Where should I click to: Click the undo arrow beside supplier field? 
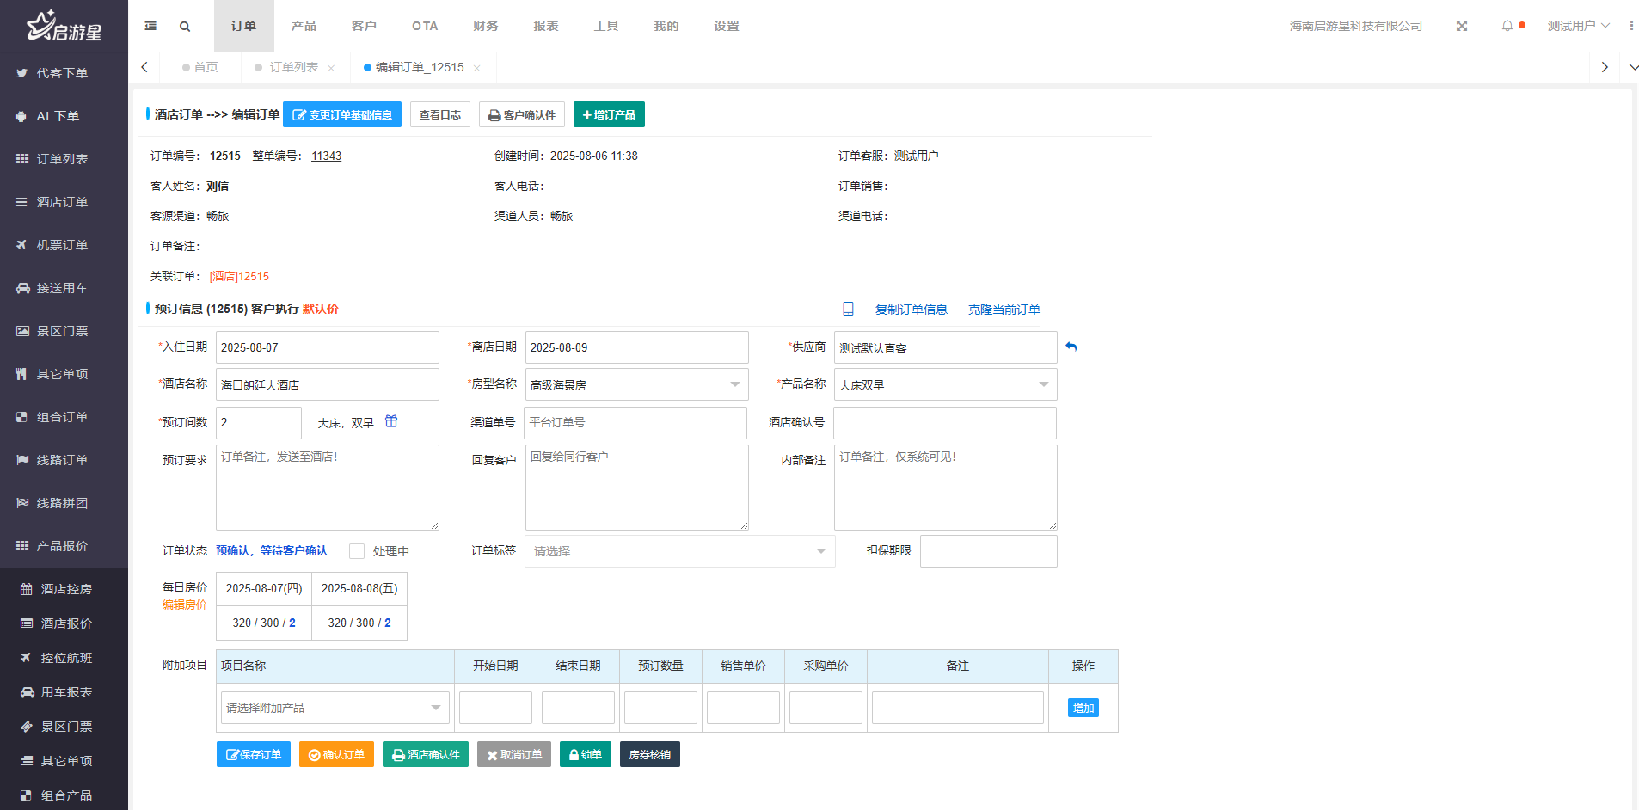pyautogui.click(x=1071, y=347)
